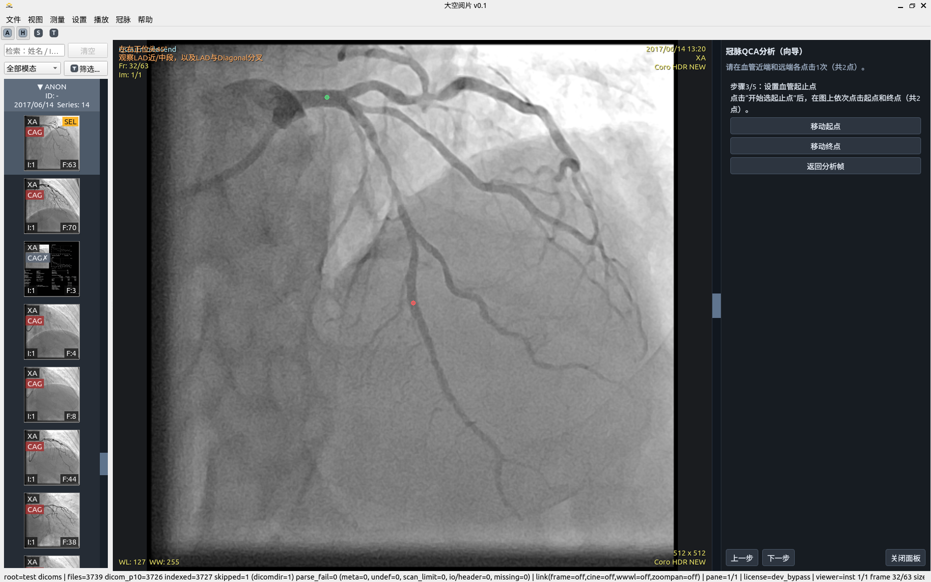Click the 移动起点 button
This screenshot has height=582, width=931.
point(825,126)
